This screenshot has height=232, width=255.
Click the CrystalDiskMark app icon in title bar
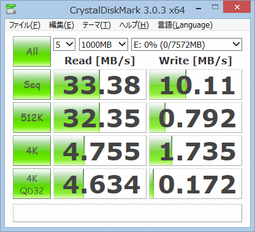(x=11, y=9)
